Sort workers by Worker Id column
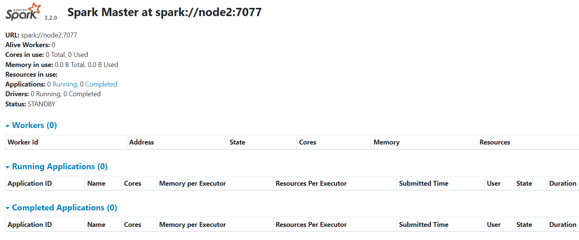 click(x=23, y=142)
